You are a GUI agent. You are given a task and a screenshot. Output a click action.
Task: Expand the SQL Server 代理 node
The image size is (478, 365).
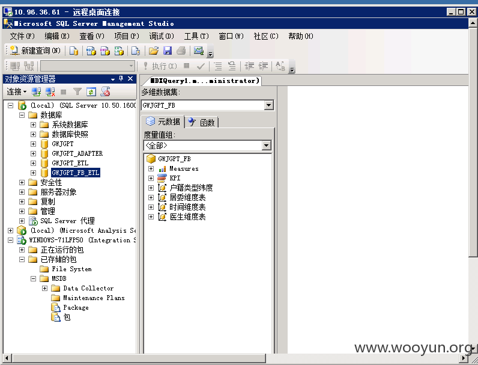22,221
